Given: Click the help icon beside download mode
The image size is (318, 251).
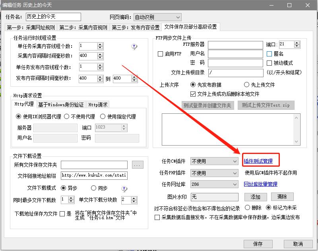Looking at the screenshot, I should point(124,189).
